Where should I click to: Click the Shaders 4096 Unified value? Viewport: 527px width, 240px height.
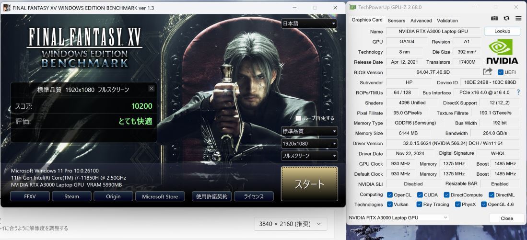click(412, 103)
